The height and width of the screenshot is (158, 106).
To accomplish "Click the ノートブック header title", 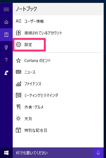I will (x=26, y=9).
